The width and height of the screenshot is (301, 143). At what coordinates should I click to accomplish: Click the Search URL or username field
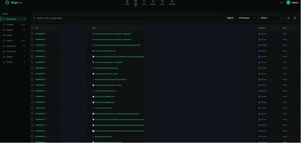coord(128,18)
